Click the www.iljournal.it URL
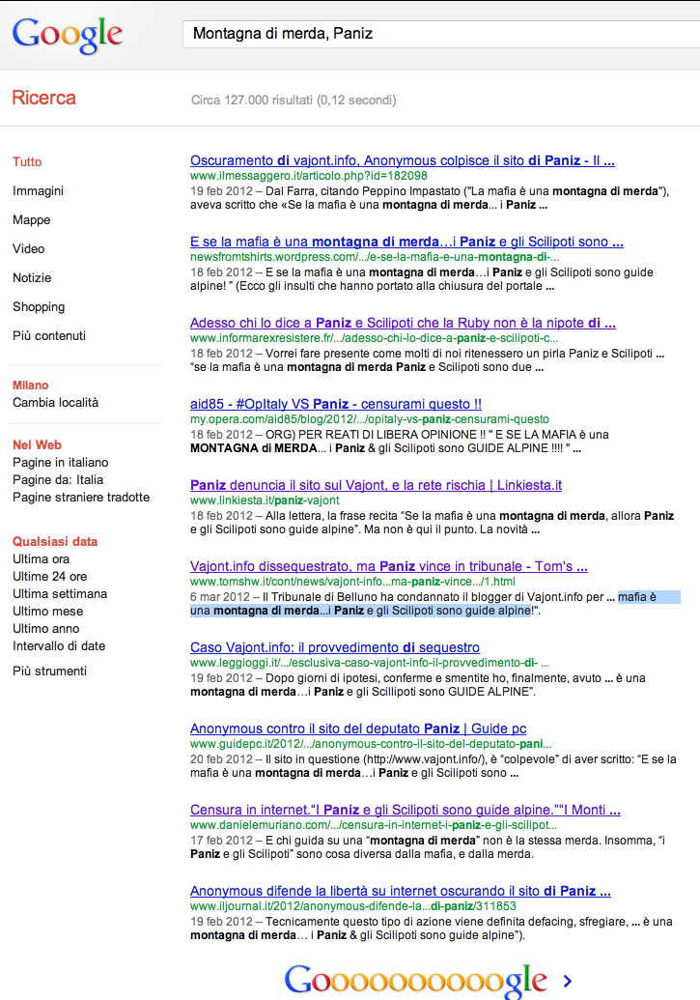Viewport: 700px width, 1000px height. point(353,906)
